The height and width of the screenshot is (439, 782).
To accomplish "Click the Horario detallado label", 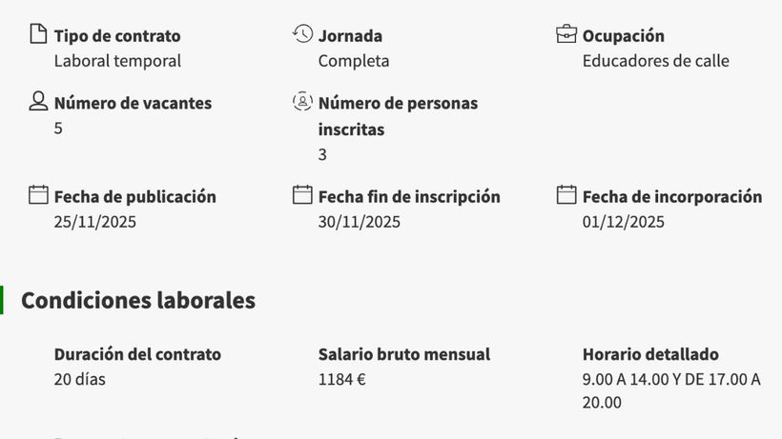I will 650,354.
